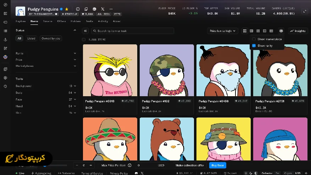Open the collection website globe icon
The width and height of the screenshot is (311, 175).
(x=94, y=9)
